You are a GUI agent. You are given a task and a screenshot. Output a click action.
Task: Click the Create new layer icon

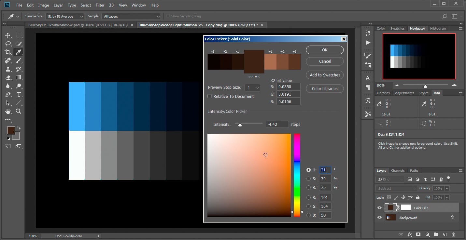click(x=445, y=234)
